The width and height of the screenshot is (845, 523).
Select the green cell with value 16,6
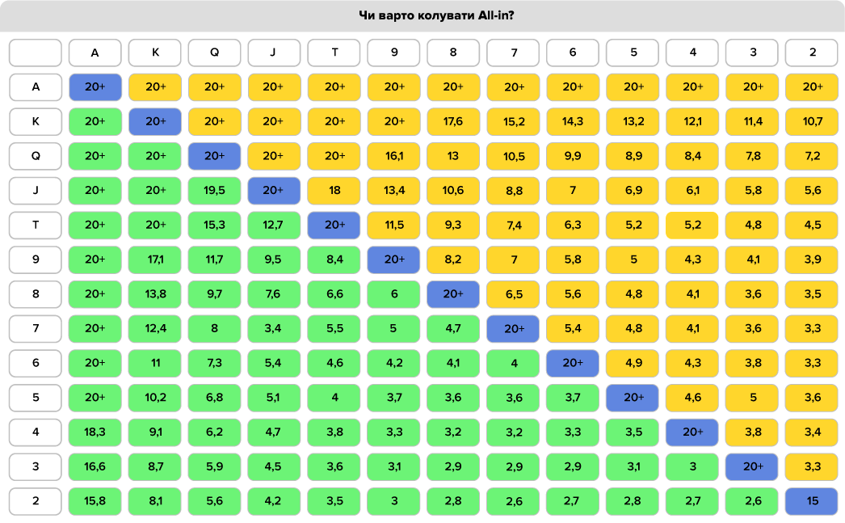click(95, 466)
